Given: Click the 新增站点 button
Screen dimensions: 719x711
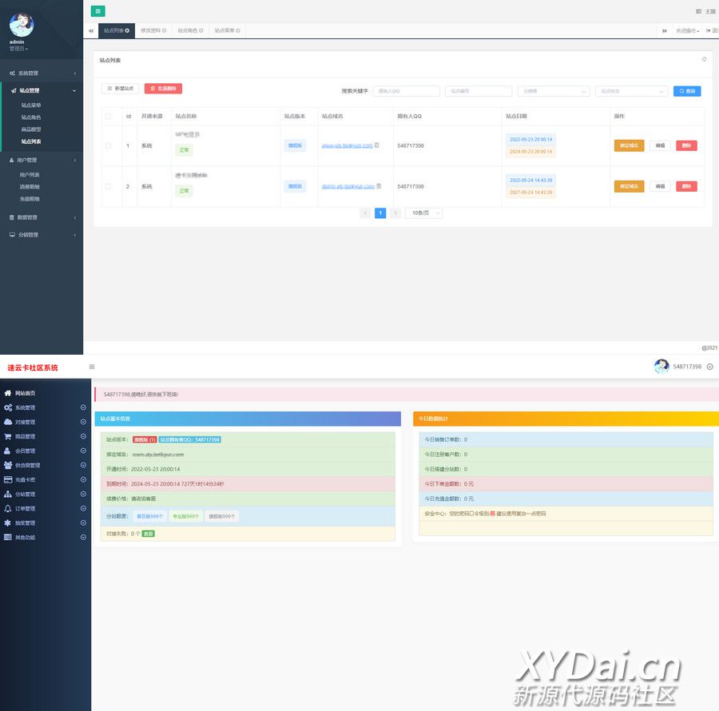Looking at the screenshot, I should coord(120,89).
